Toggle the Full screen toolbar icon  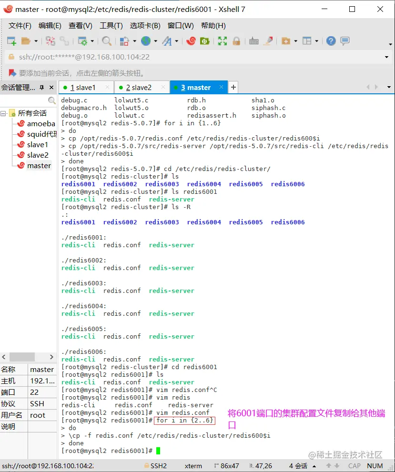pos(222,41)
